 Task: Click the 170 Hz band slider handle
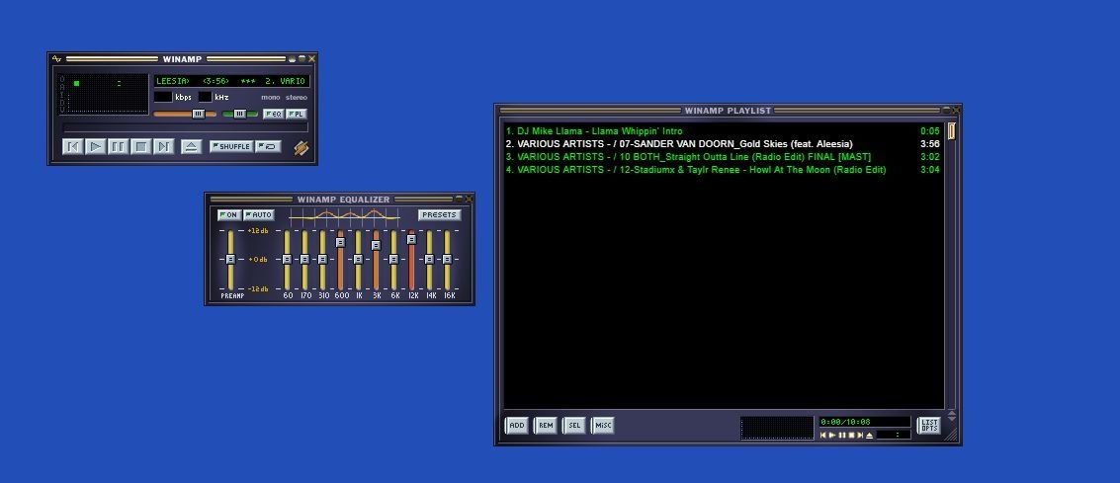pos(305,260)
